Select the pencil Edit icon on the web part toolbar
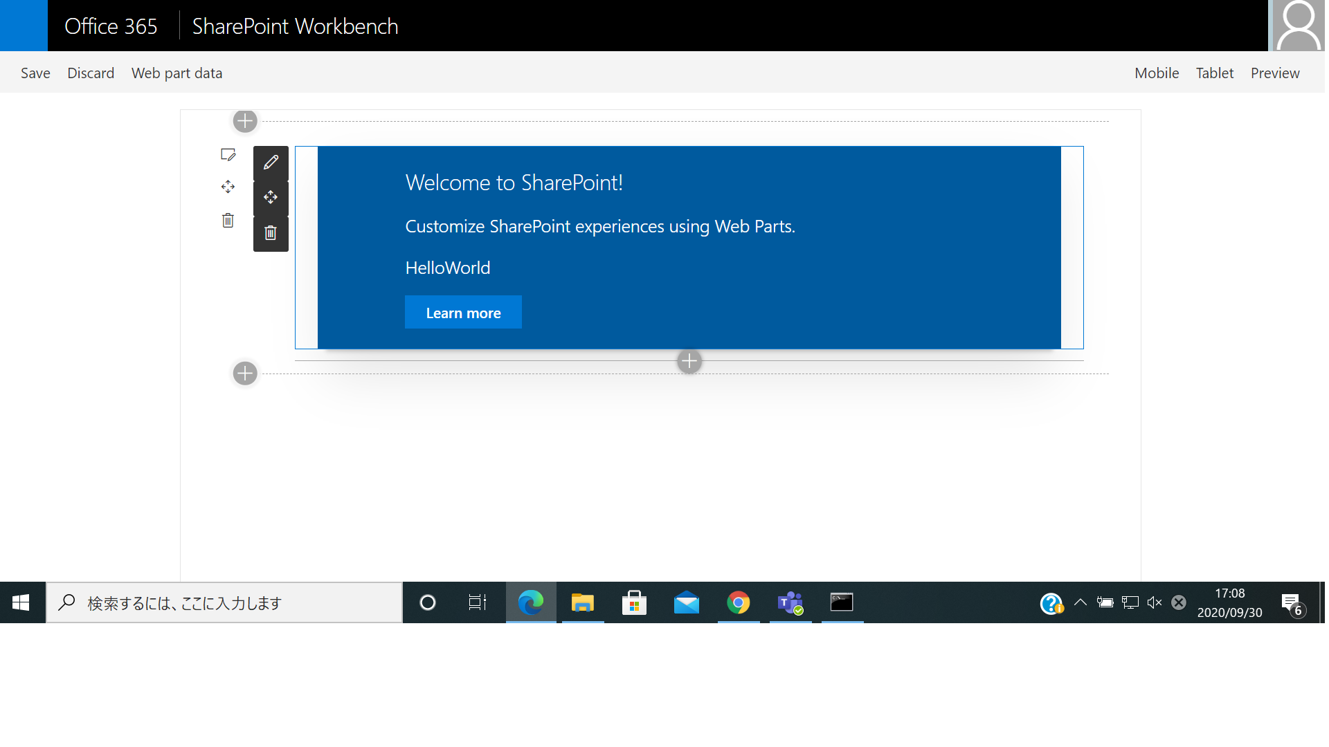The width and height of the screenshot is (1329, 747). click(270, 162)
